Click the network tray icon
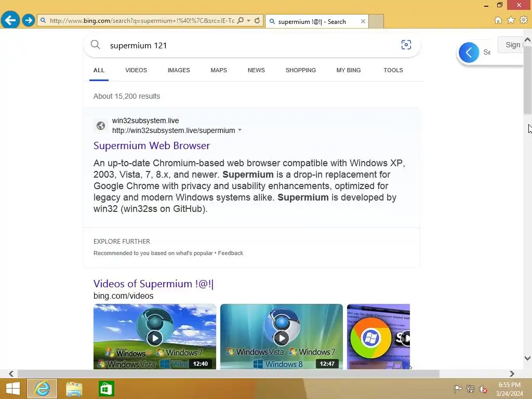Screen dimensions: 532x399 tap(471, 389)
